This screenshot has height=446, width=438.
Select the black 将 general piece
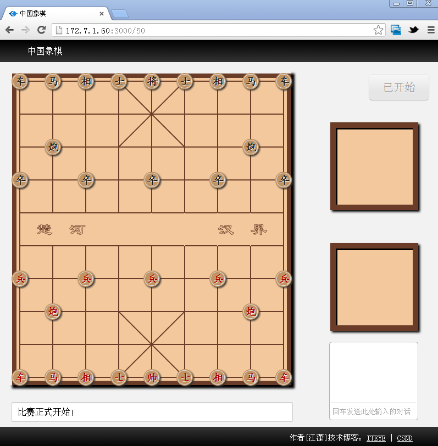152,82
